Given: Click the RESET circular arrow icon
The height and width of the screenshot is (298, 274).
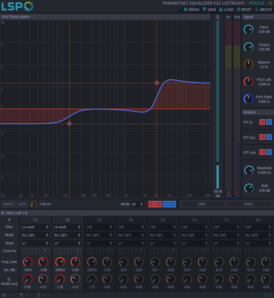Looking at the screenshot, I should (238, 9).
